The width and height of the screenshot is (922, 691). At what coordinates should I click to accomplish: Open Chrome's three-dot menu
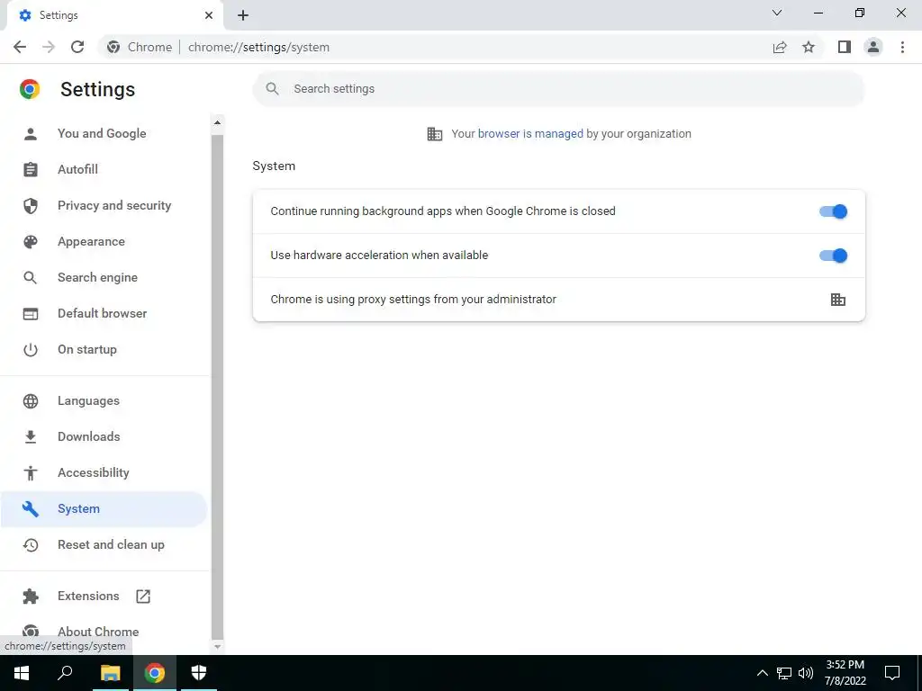(902, 47)
